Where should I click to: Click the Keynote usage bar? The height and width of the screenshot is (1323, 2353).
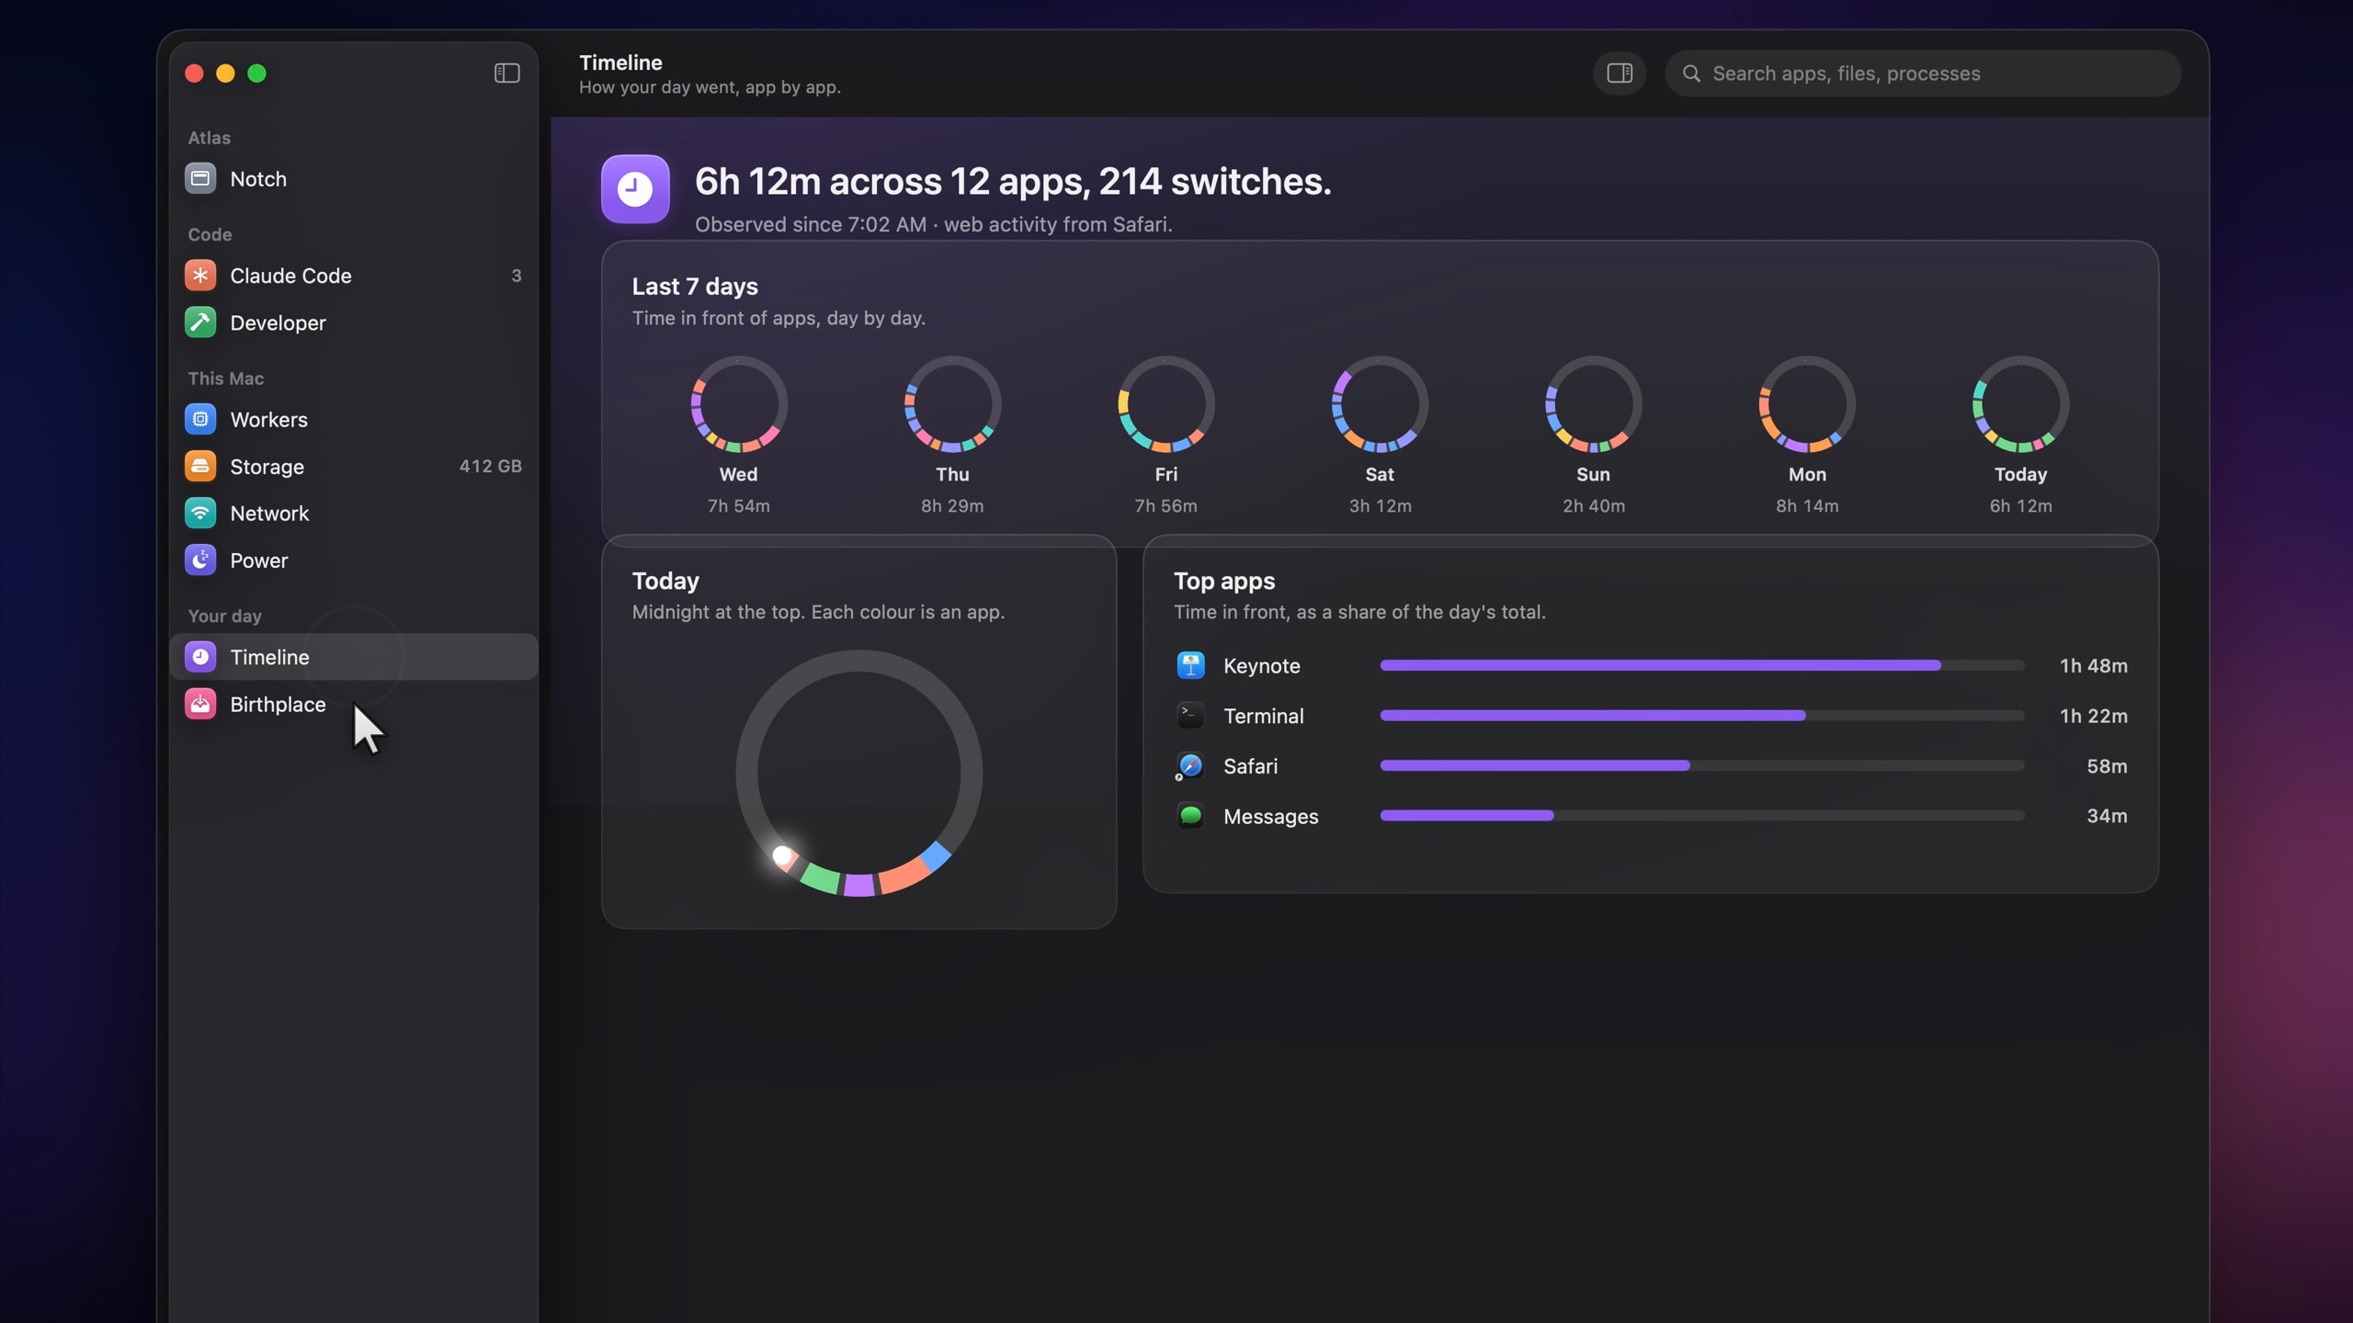pos(1702,665)
